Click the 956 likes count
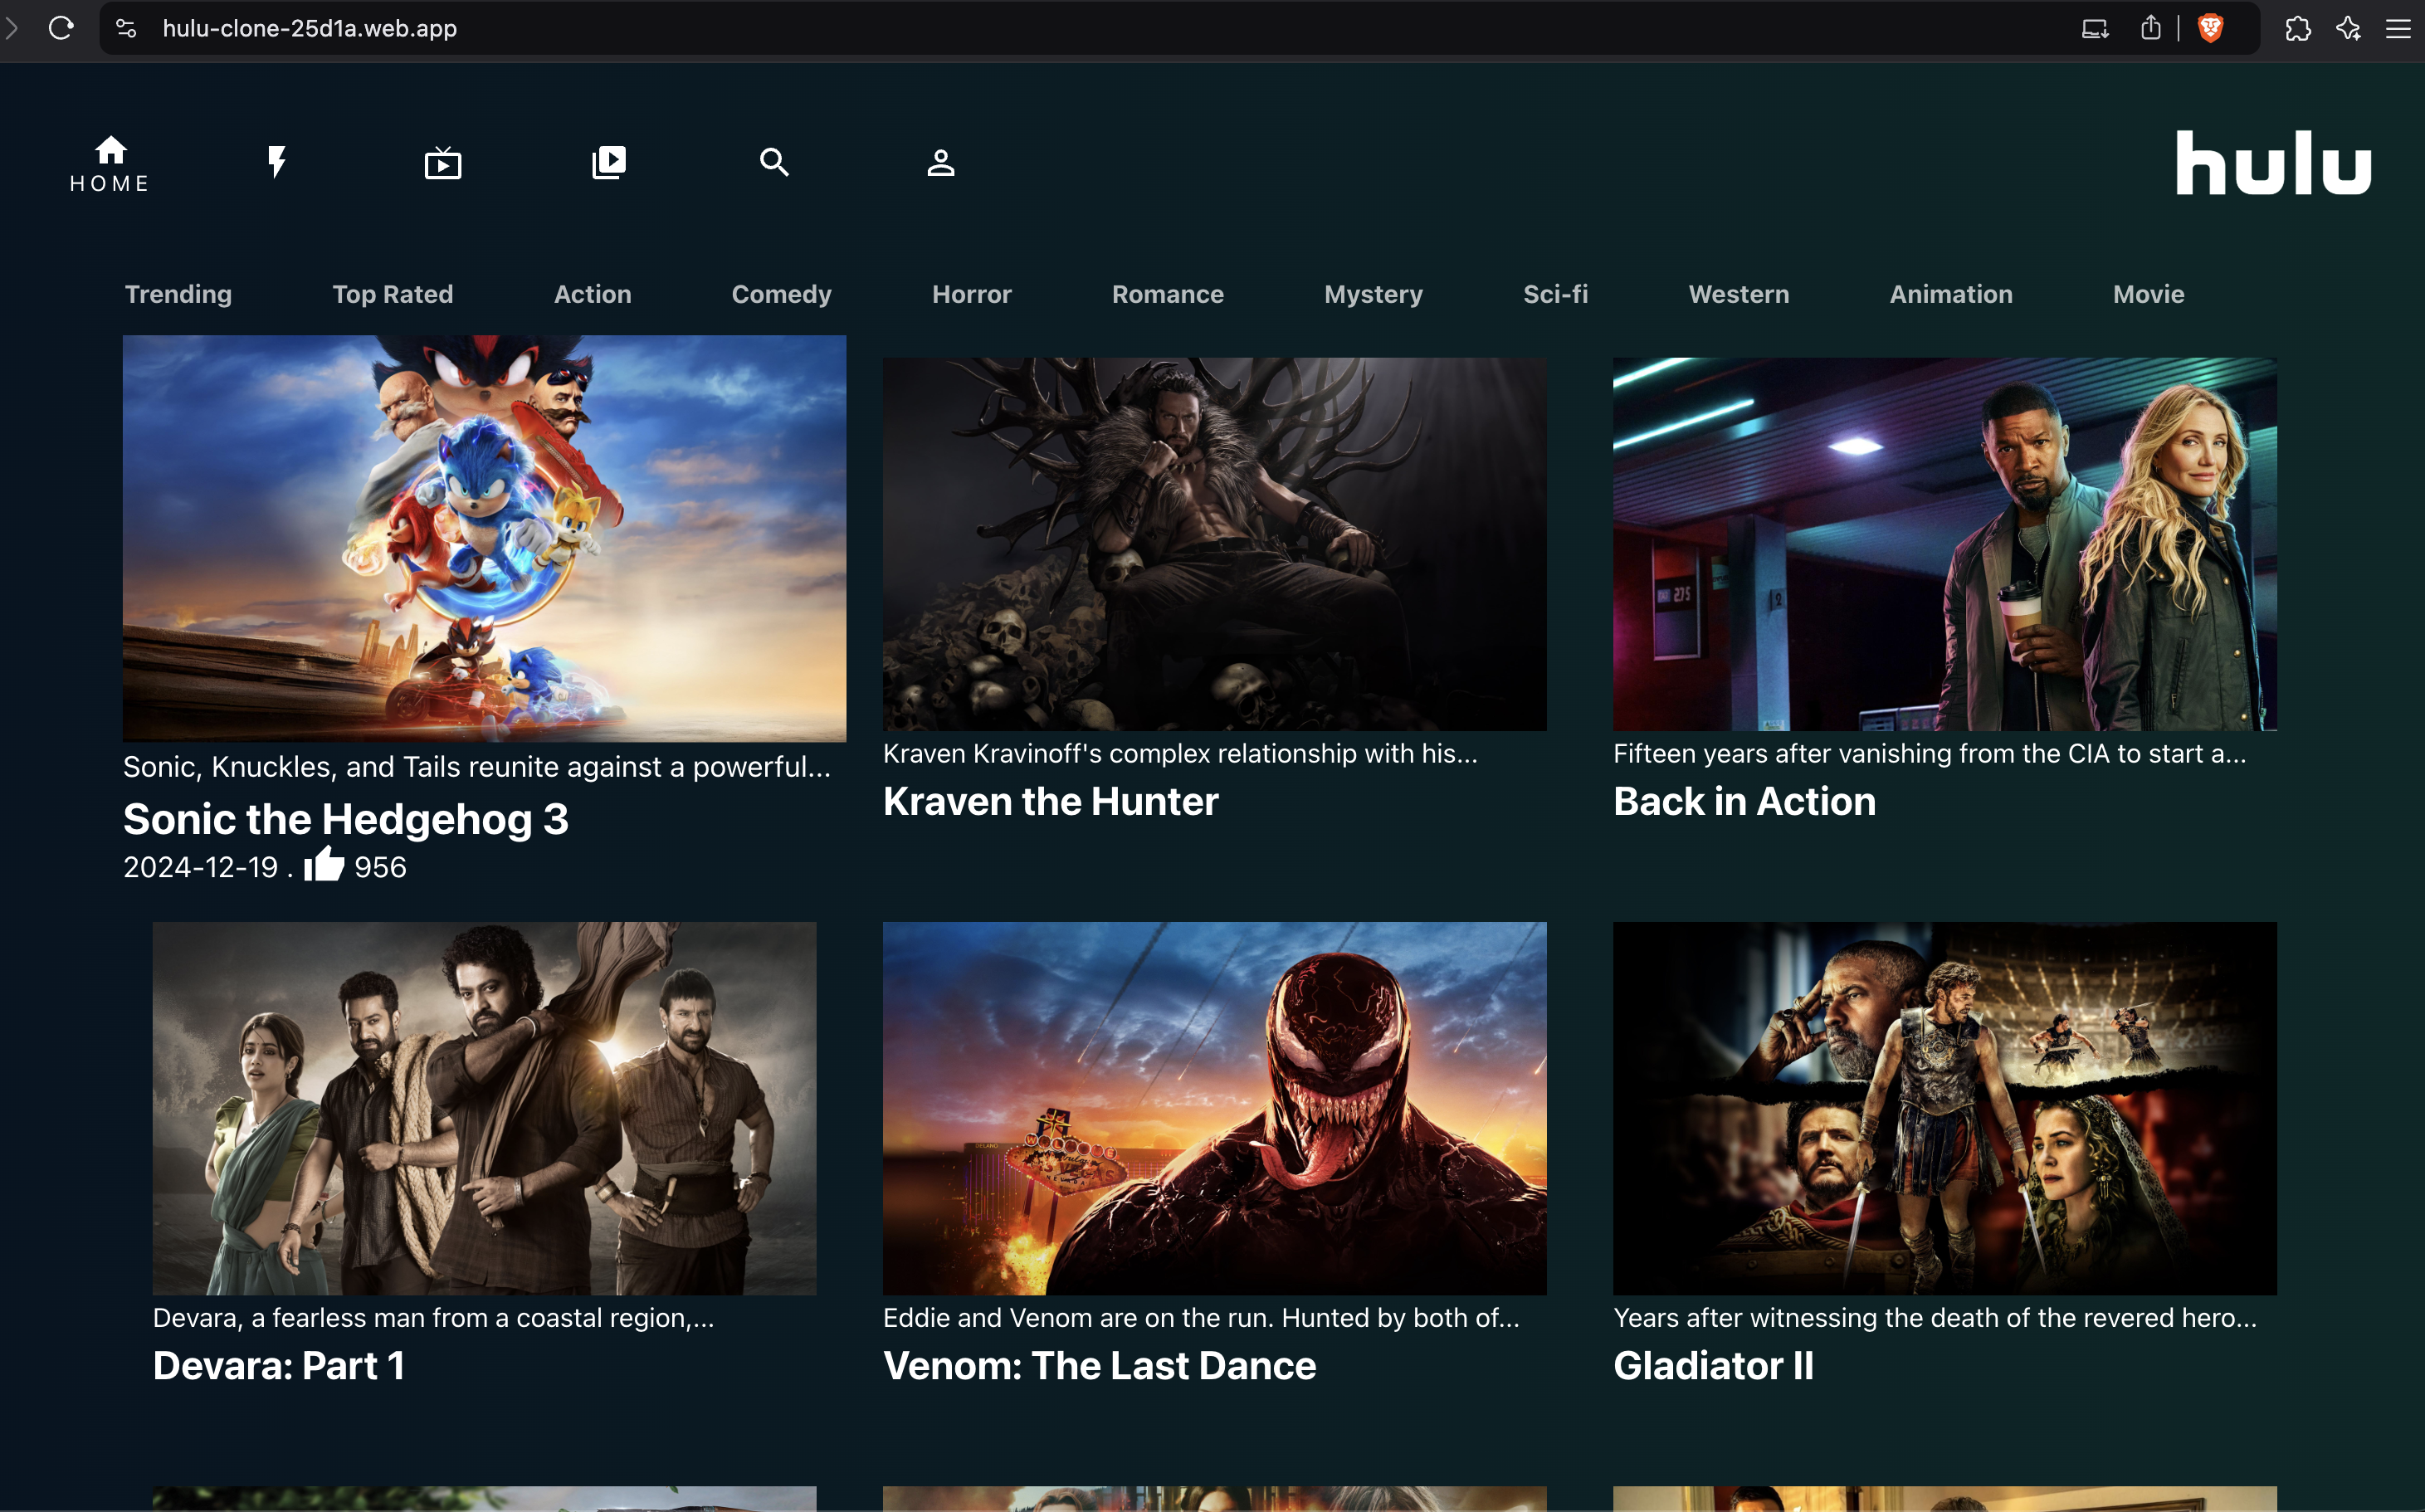The height and width of the screenshot is (1512, 2425). pyautogui.click(x=381, y=867)
